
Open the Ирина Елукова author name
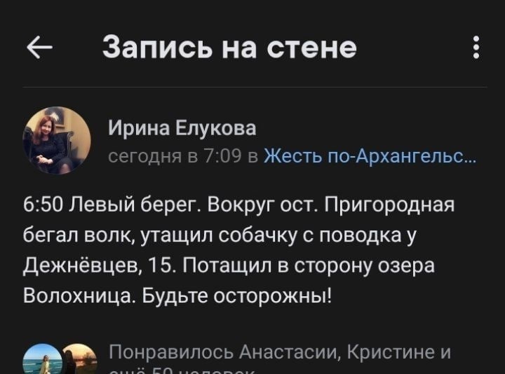click(x=182, y=127)
